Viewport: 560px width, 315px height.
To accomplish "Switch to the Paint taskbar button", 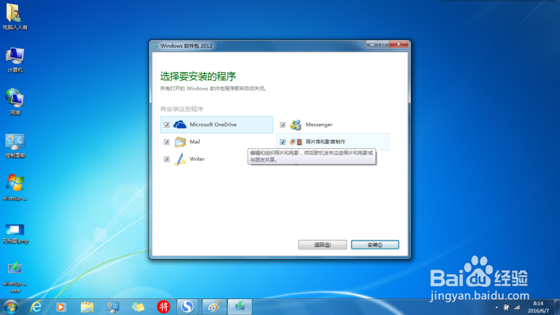I will click(213, 307).
